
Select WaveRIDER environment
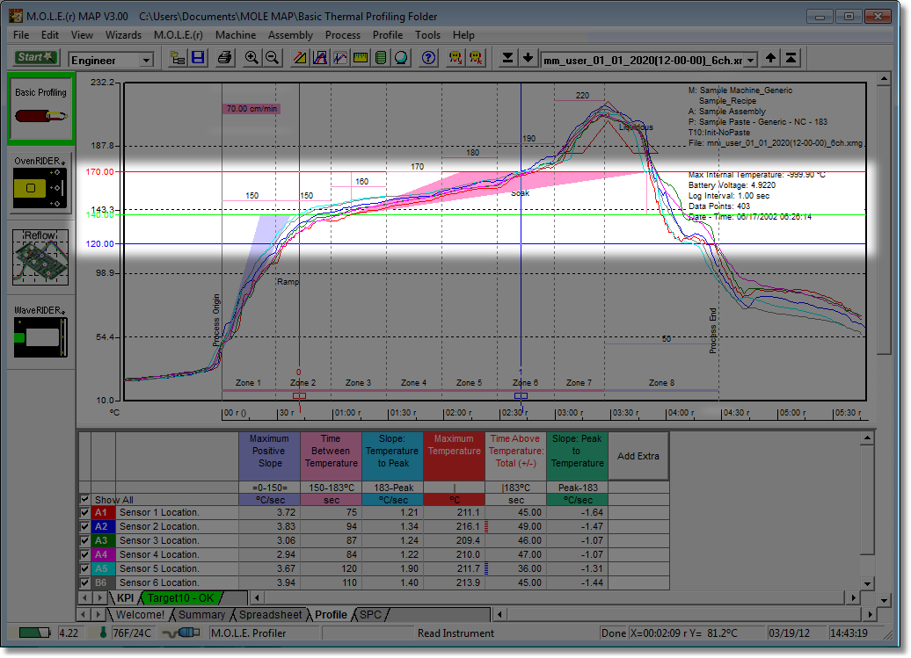click(40, 331)
